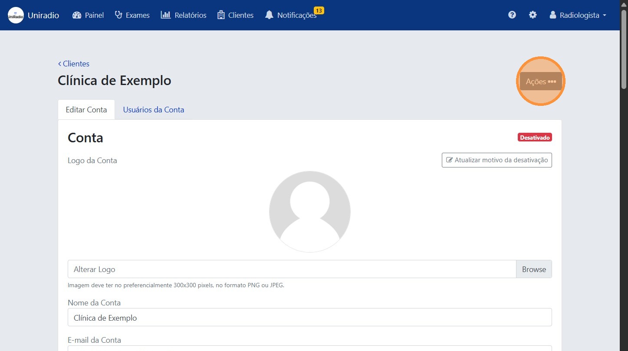Switch to Usuários da Conta tab

pos(154,110)
